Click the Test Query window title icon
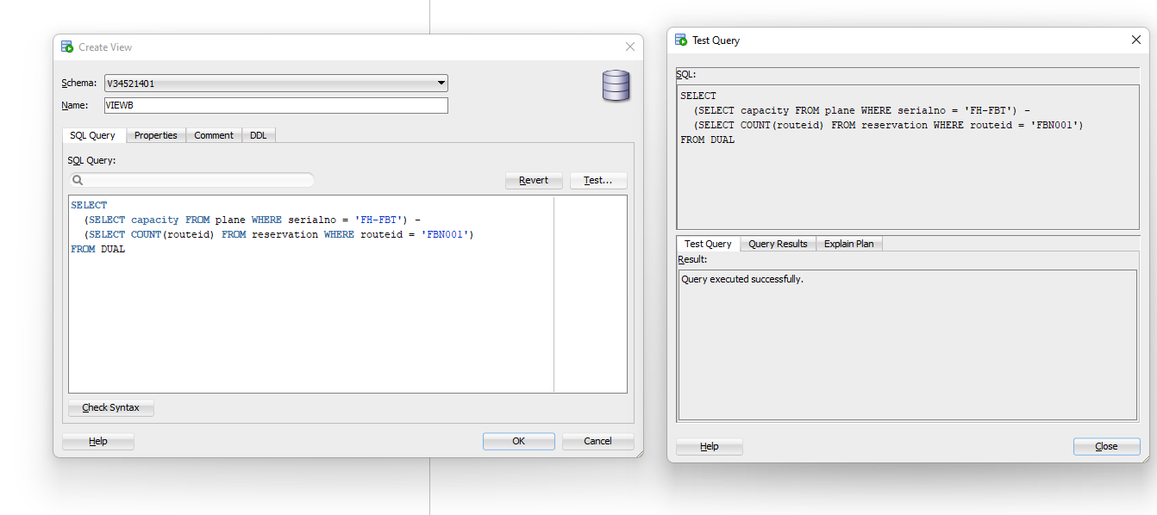This screenshot has height=515, width=1157. click(681, 40)
